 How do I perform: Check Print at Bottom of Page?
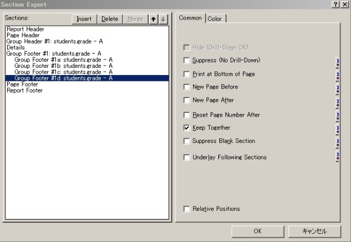[x=186, y=74]
